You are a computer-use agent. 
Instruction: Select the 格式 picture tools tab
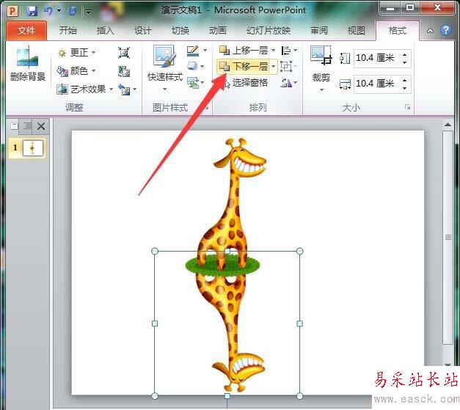point(398,30)
